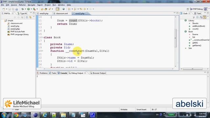Select PHP Language Library node
210x118 pixels.
(x=18, y=34)
